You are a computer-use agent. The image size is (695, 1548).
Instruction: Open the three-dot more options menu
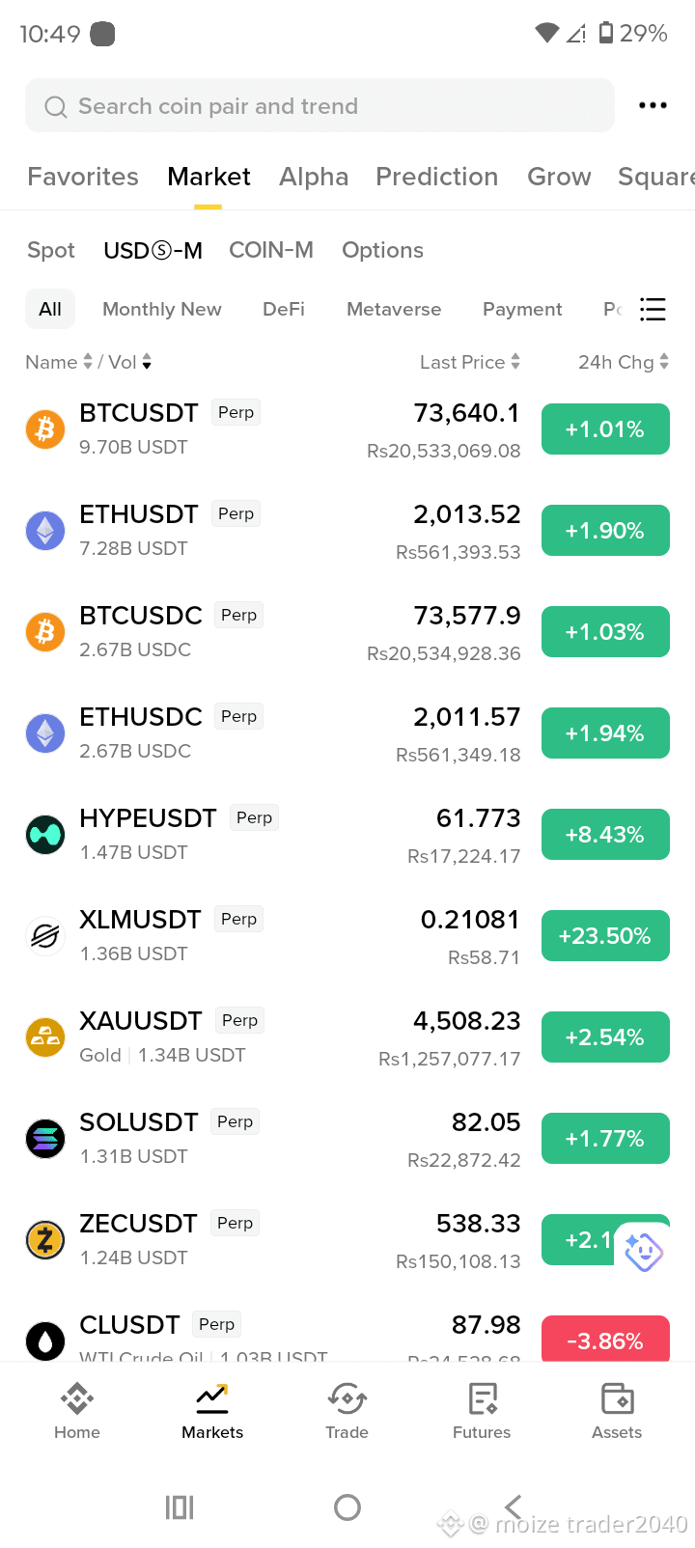[653, 105]
